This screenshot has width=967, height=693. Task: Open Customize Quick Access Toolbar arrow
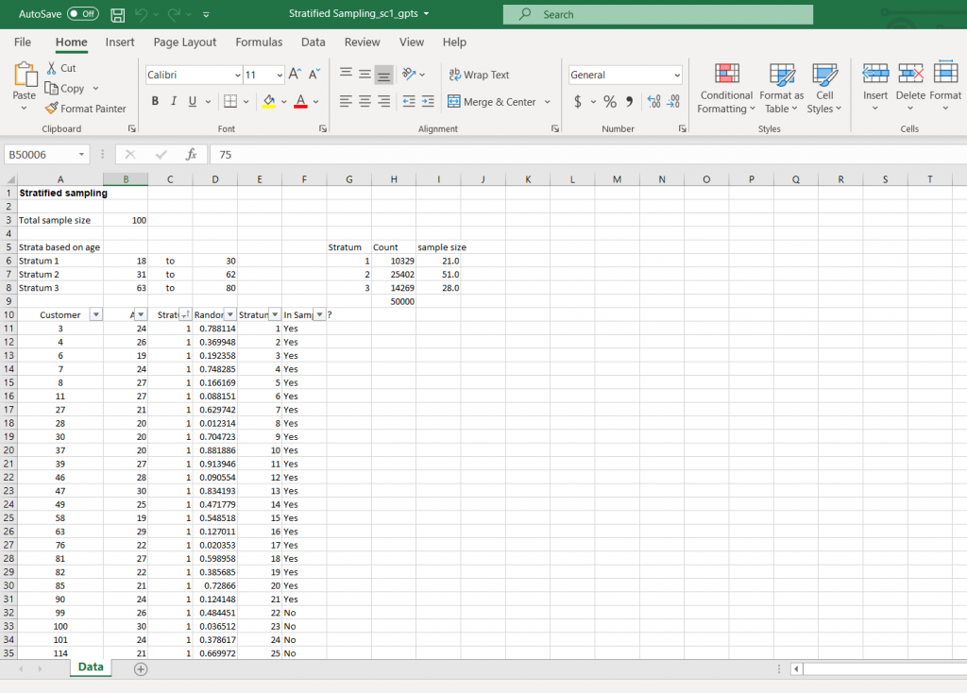[206, 14]
